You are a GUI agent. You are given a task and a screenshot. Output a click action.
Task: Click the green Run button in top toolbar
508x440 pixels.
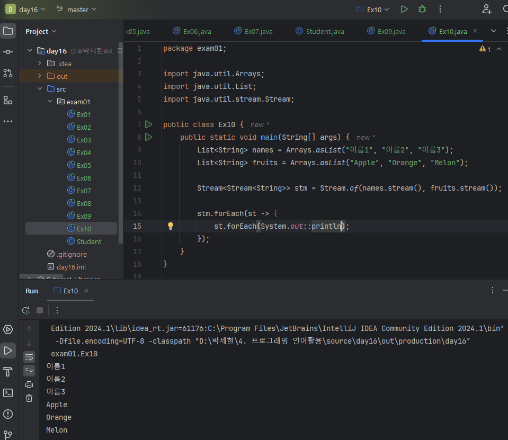[404, 9]
